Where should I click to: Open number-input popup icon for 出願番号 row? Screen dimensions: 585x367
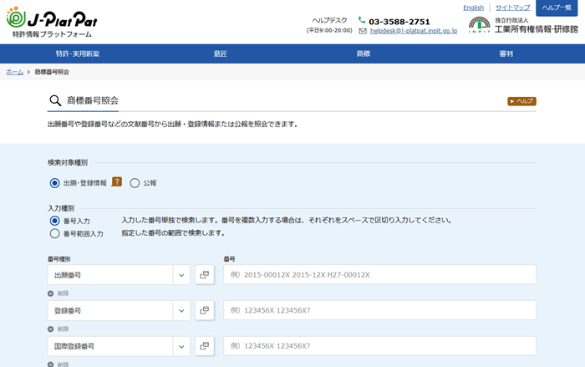[x=205, y=275]
